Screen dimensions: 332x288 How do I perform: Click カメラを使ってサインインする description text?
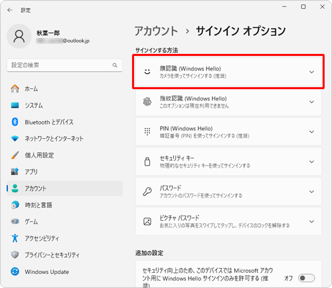click(193, 76)
